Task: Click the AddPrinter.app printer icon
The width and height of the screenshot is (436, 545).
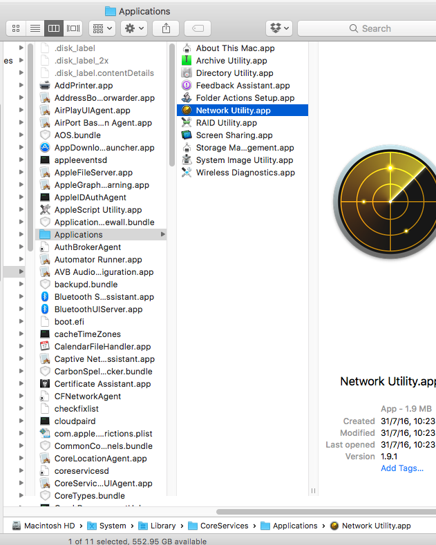Action: click(x=45, y=86)
